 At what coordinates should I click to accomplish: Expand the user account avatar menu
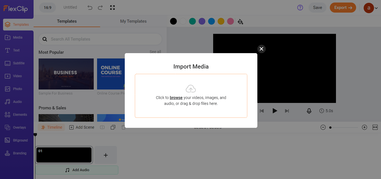(x=370, y=8)
